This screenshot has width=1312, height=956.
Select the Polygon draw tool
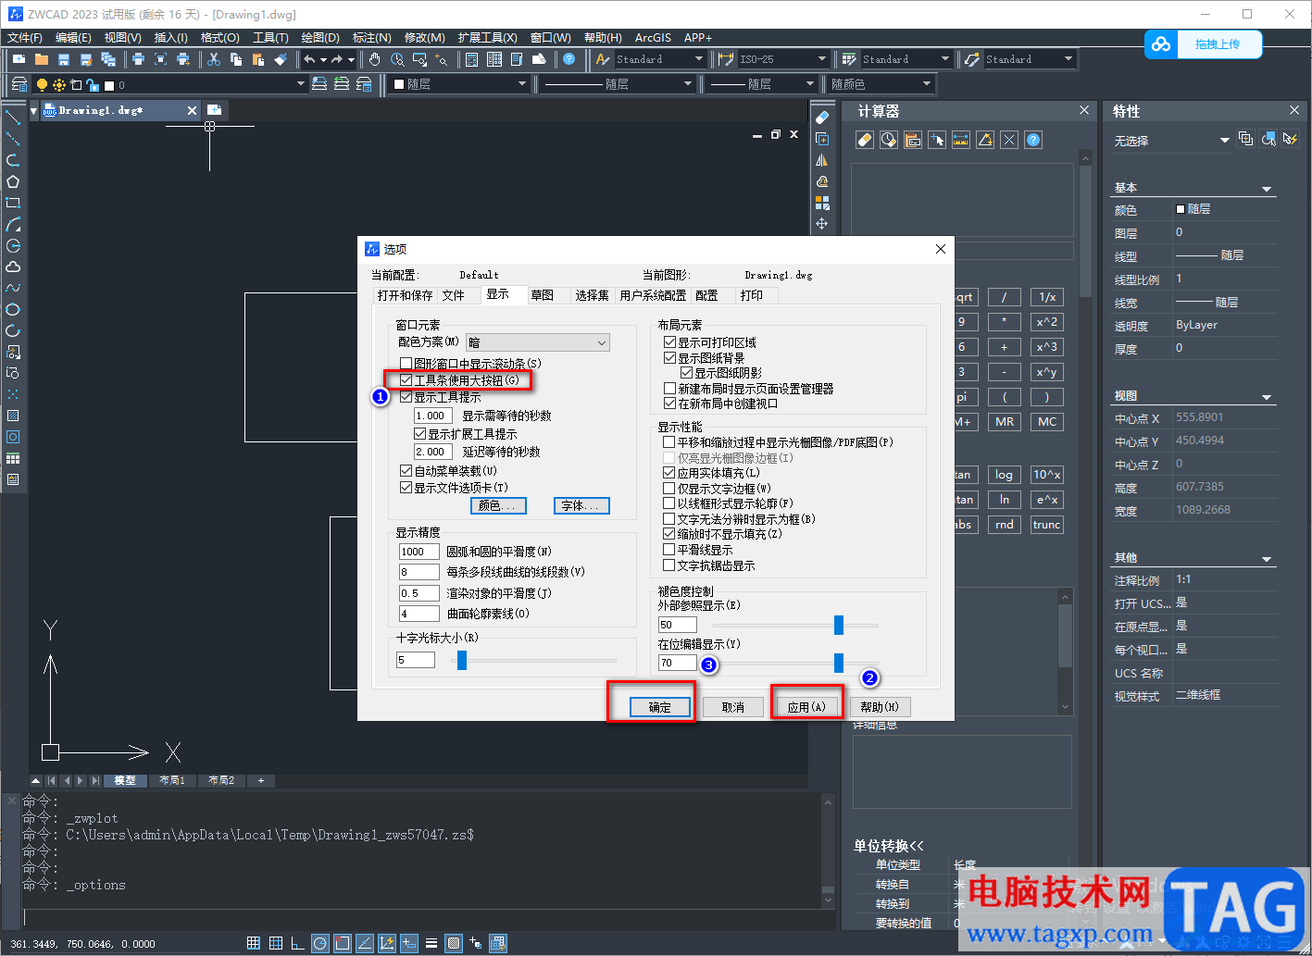[x=13, y=181]
